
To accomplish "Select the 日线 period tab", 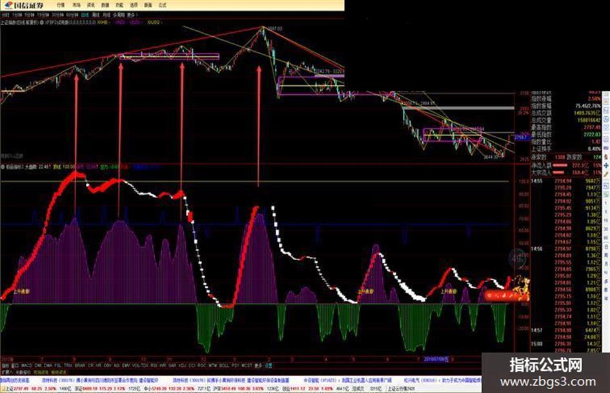I will 85,15.
